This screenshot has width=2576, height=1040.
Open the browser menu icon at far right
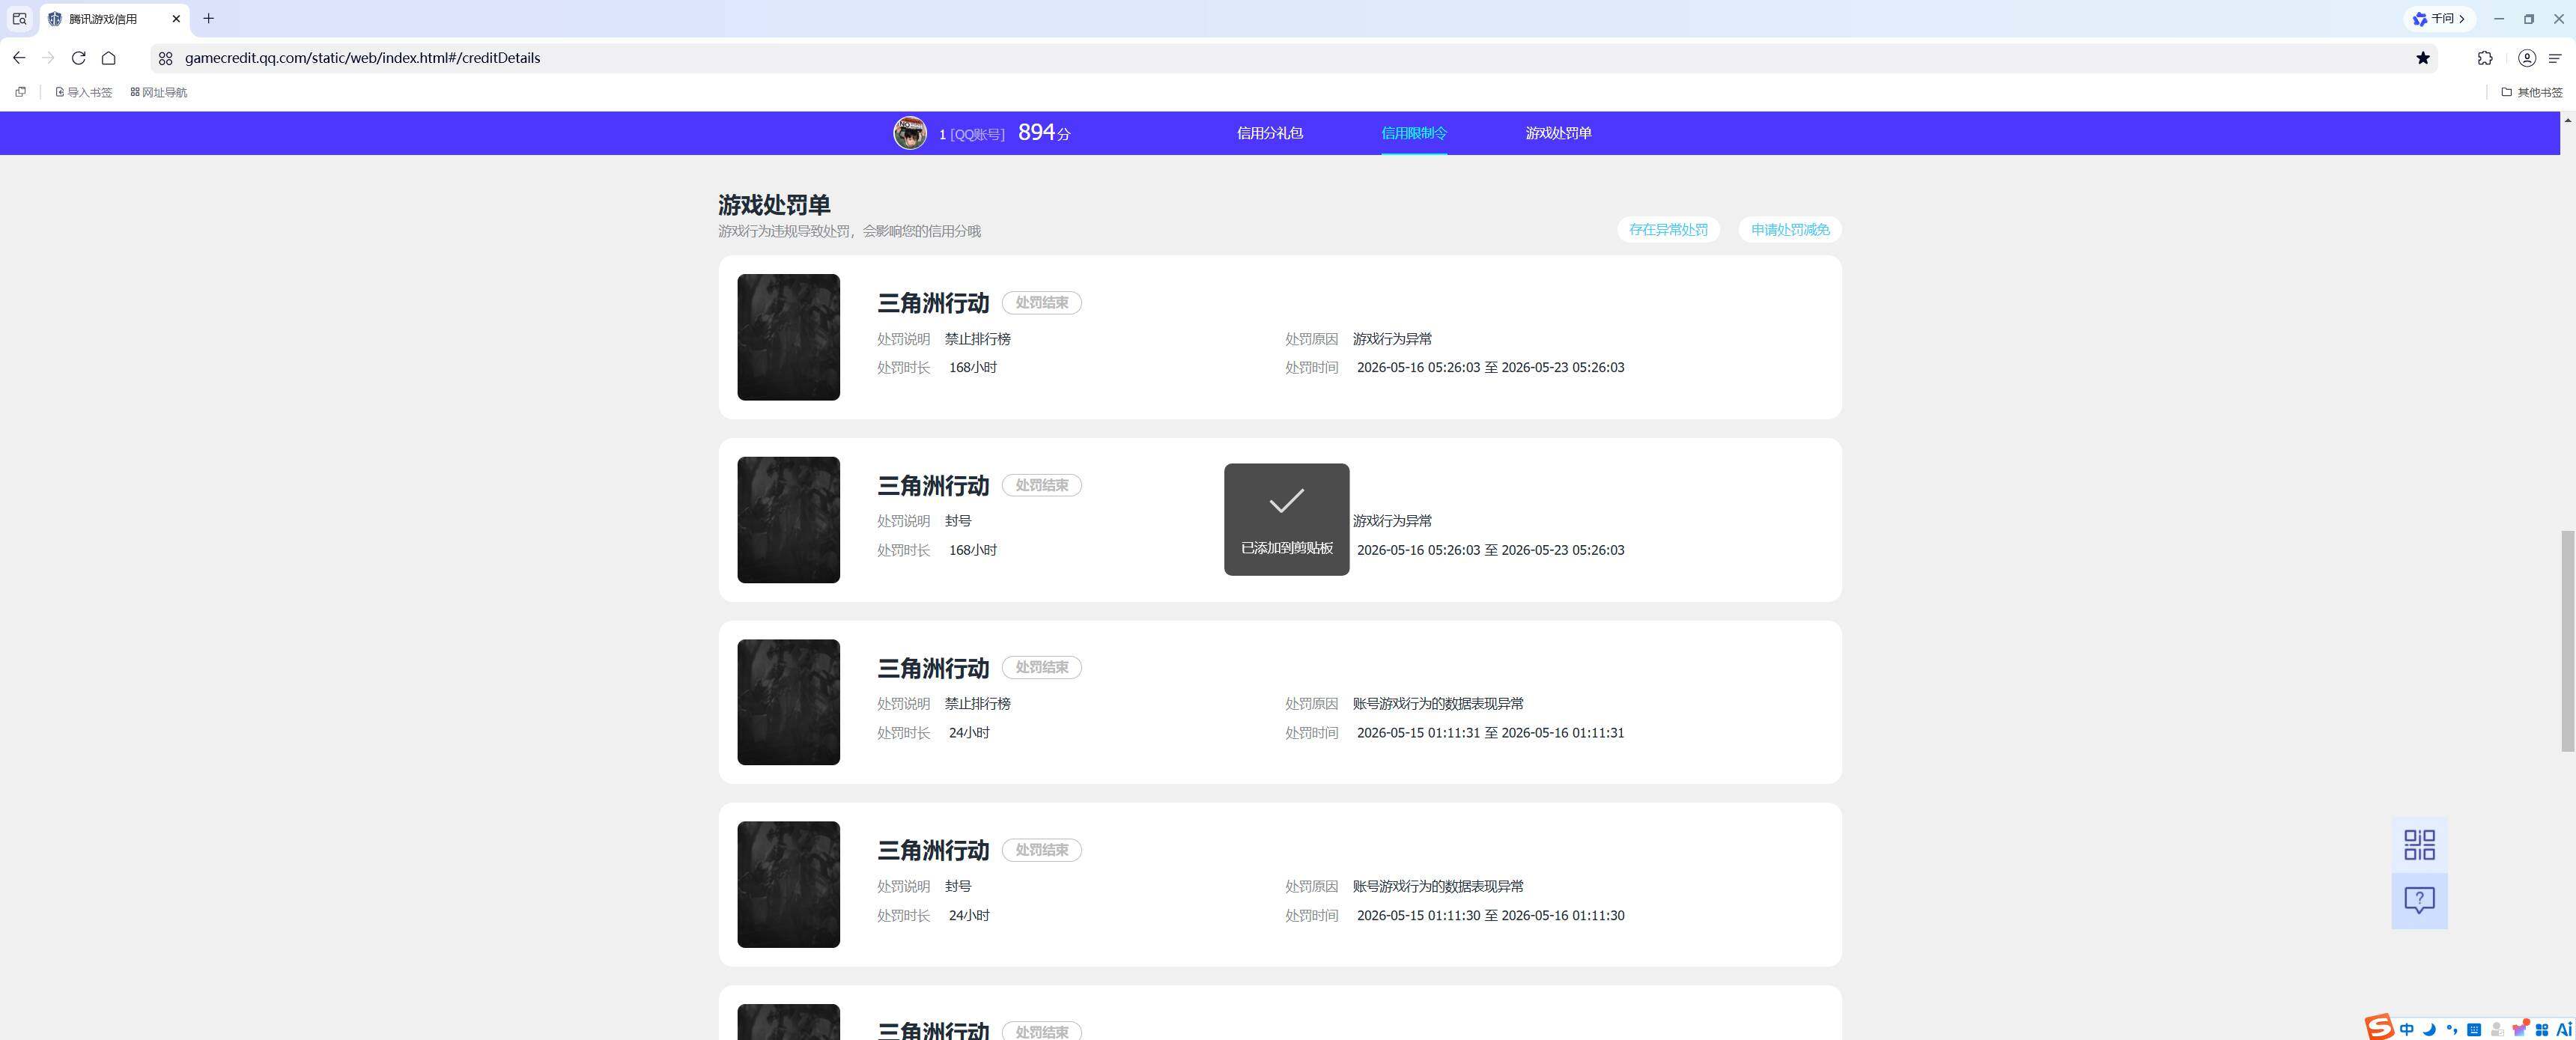pyautogui.click(x=2555, y=58)
